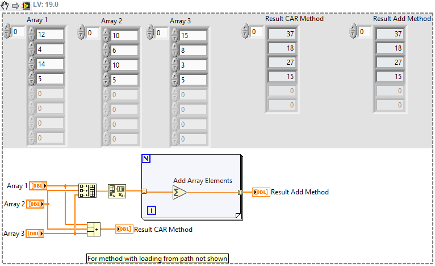Click Array 1 index display stepper
The height and width of the screenshot is (266, 435).
tap(7, 31)
